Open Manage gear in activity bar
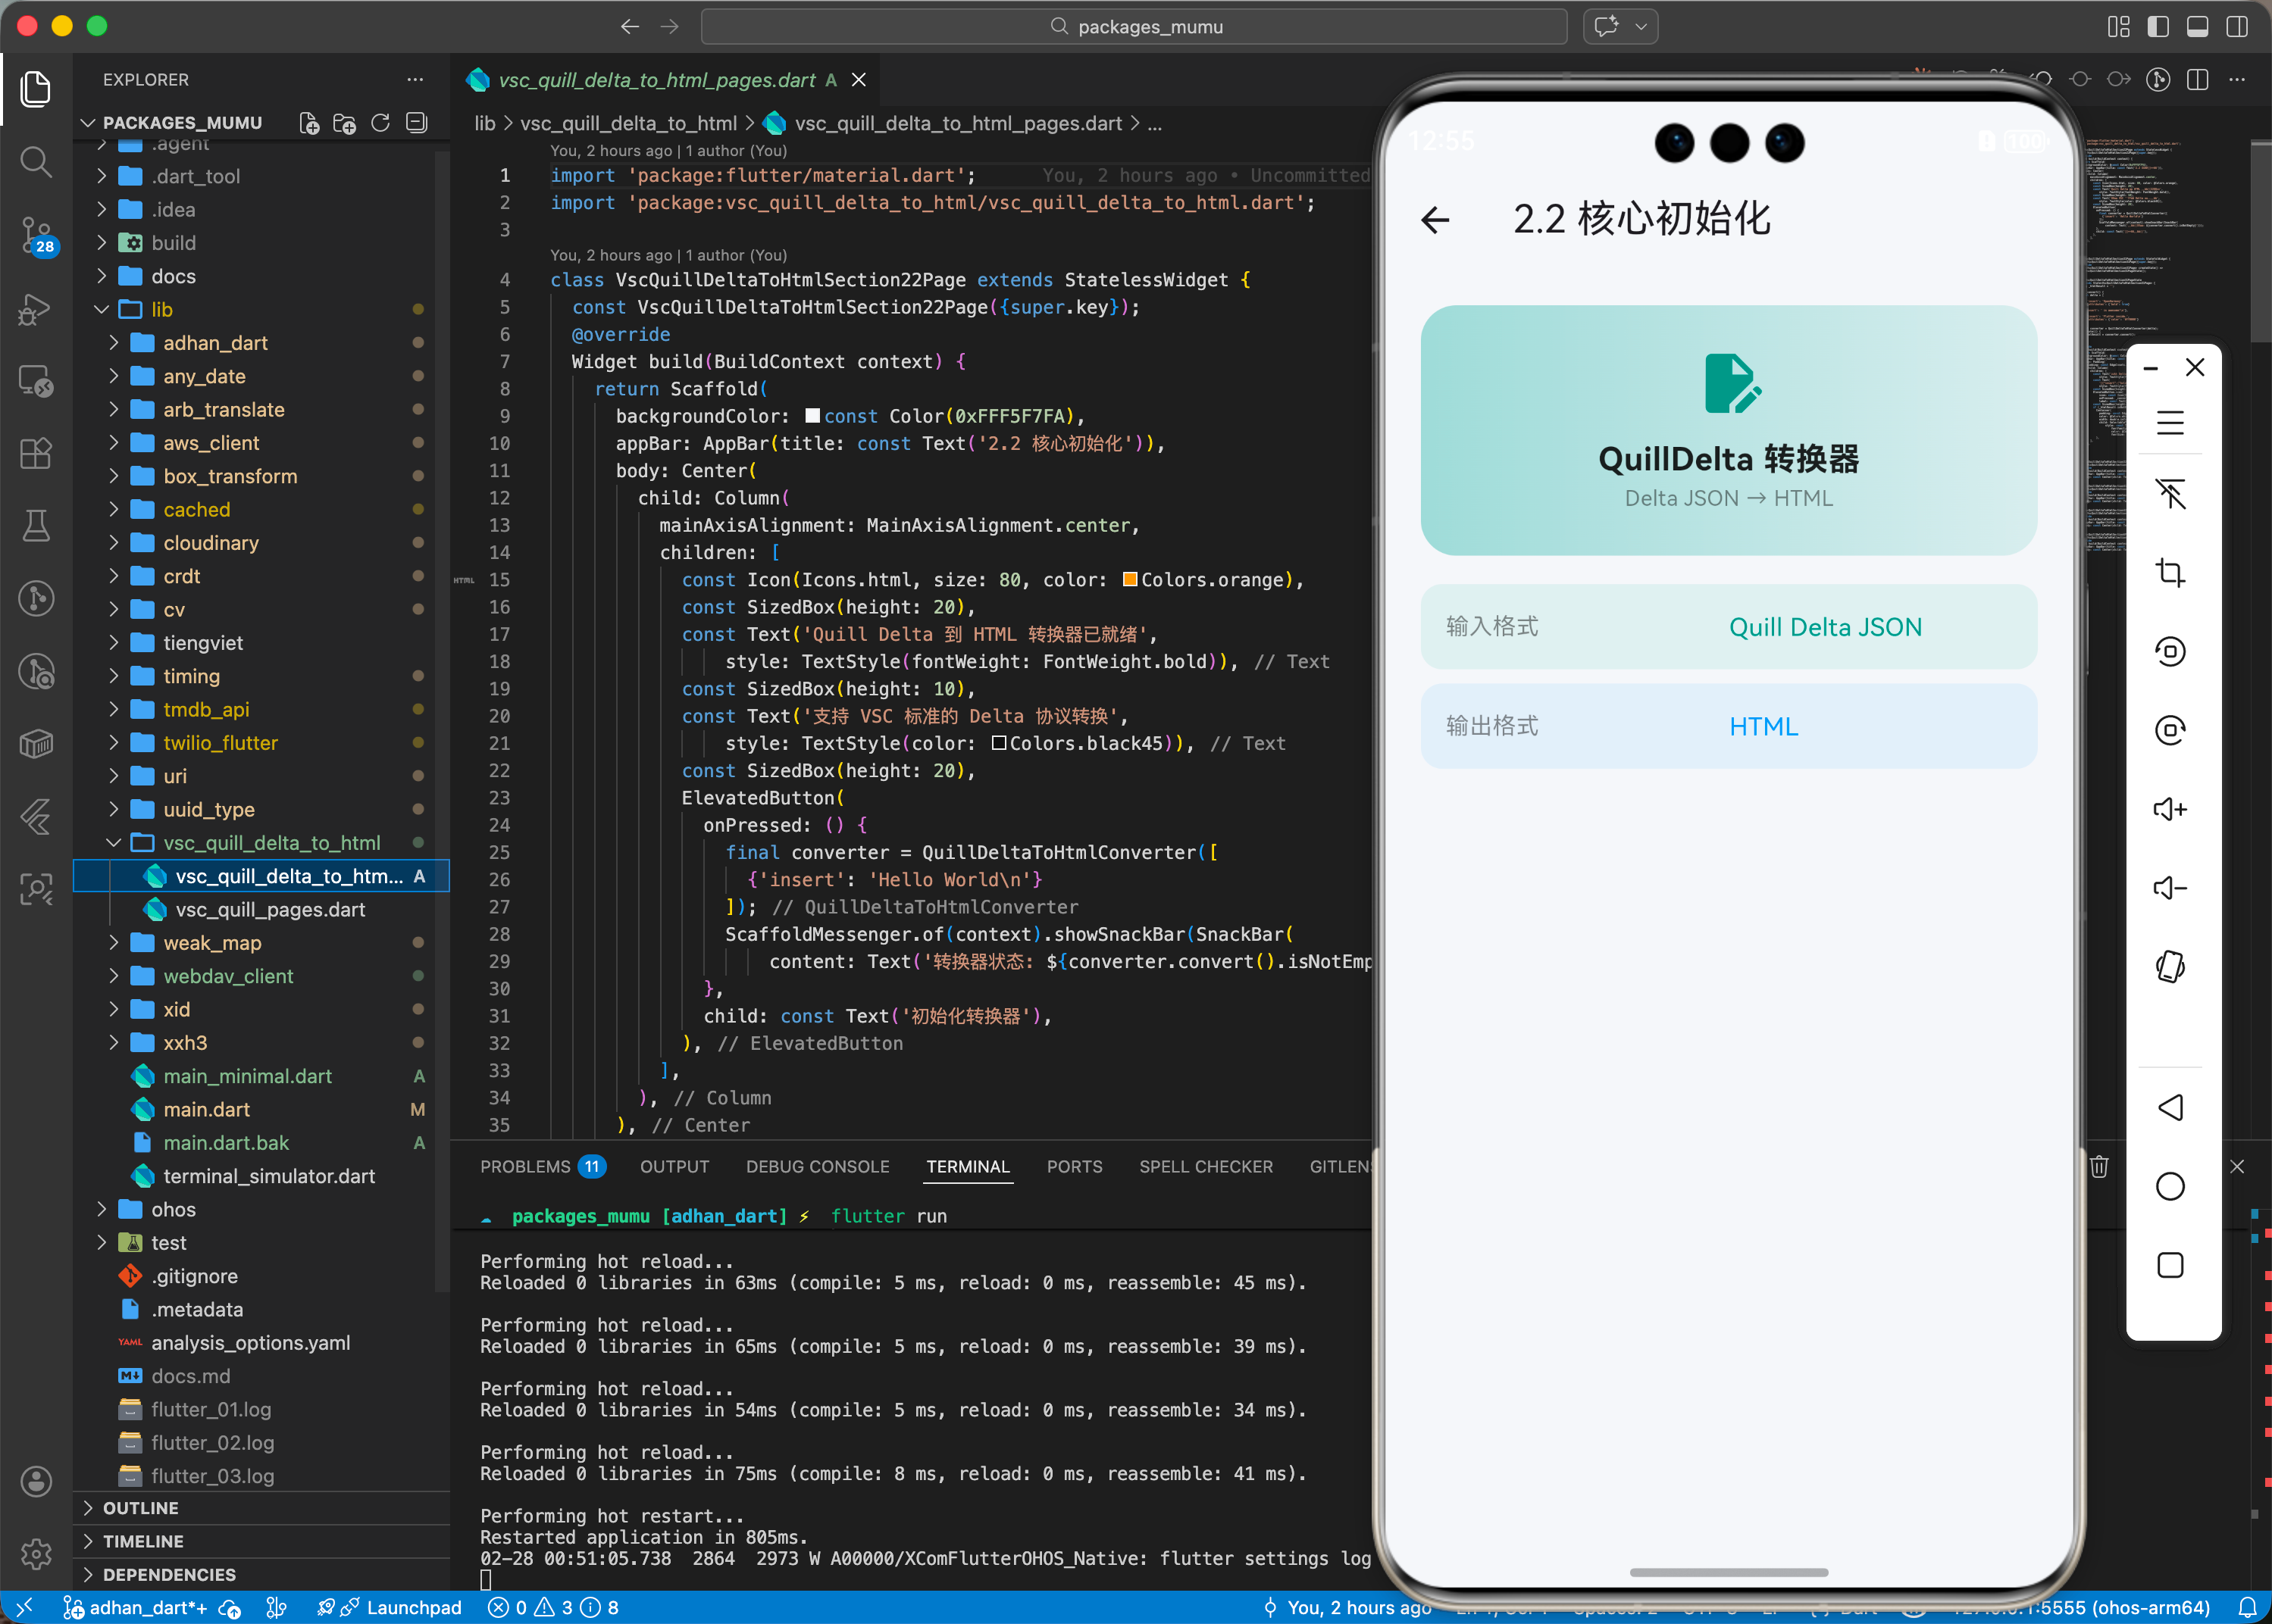 pyautogui.click(x=36, y=1553)
